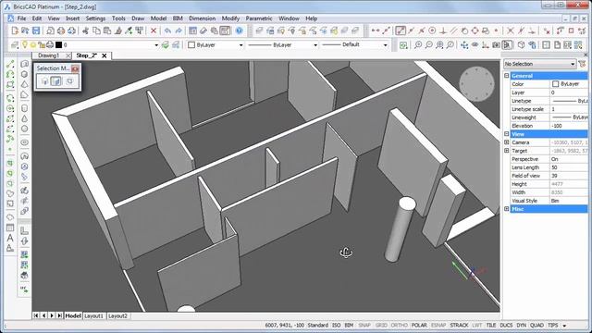Viewport: 592px width, 333px height.
Task: Click the first layout arrow button
Action: (36, 315)
